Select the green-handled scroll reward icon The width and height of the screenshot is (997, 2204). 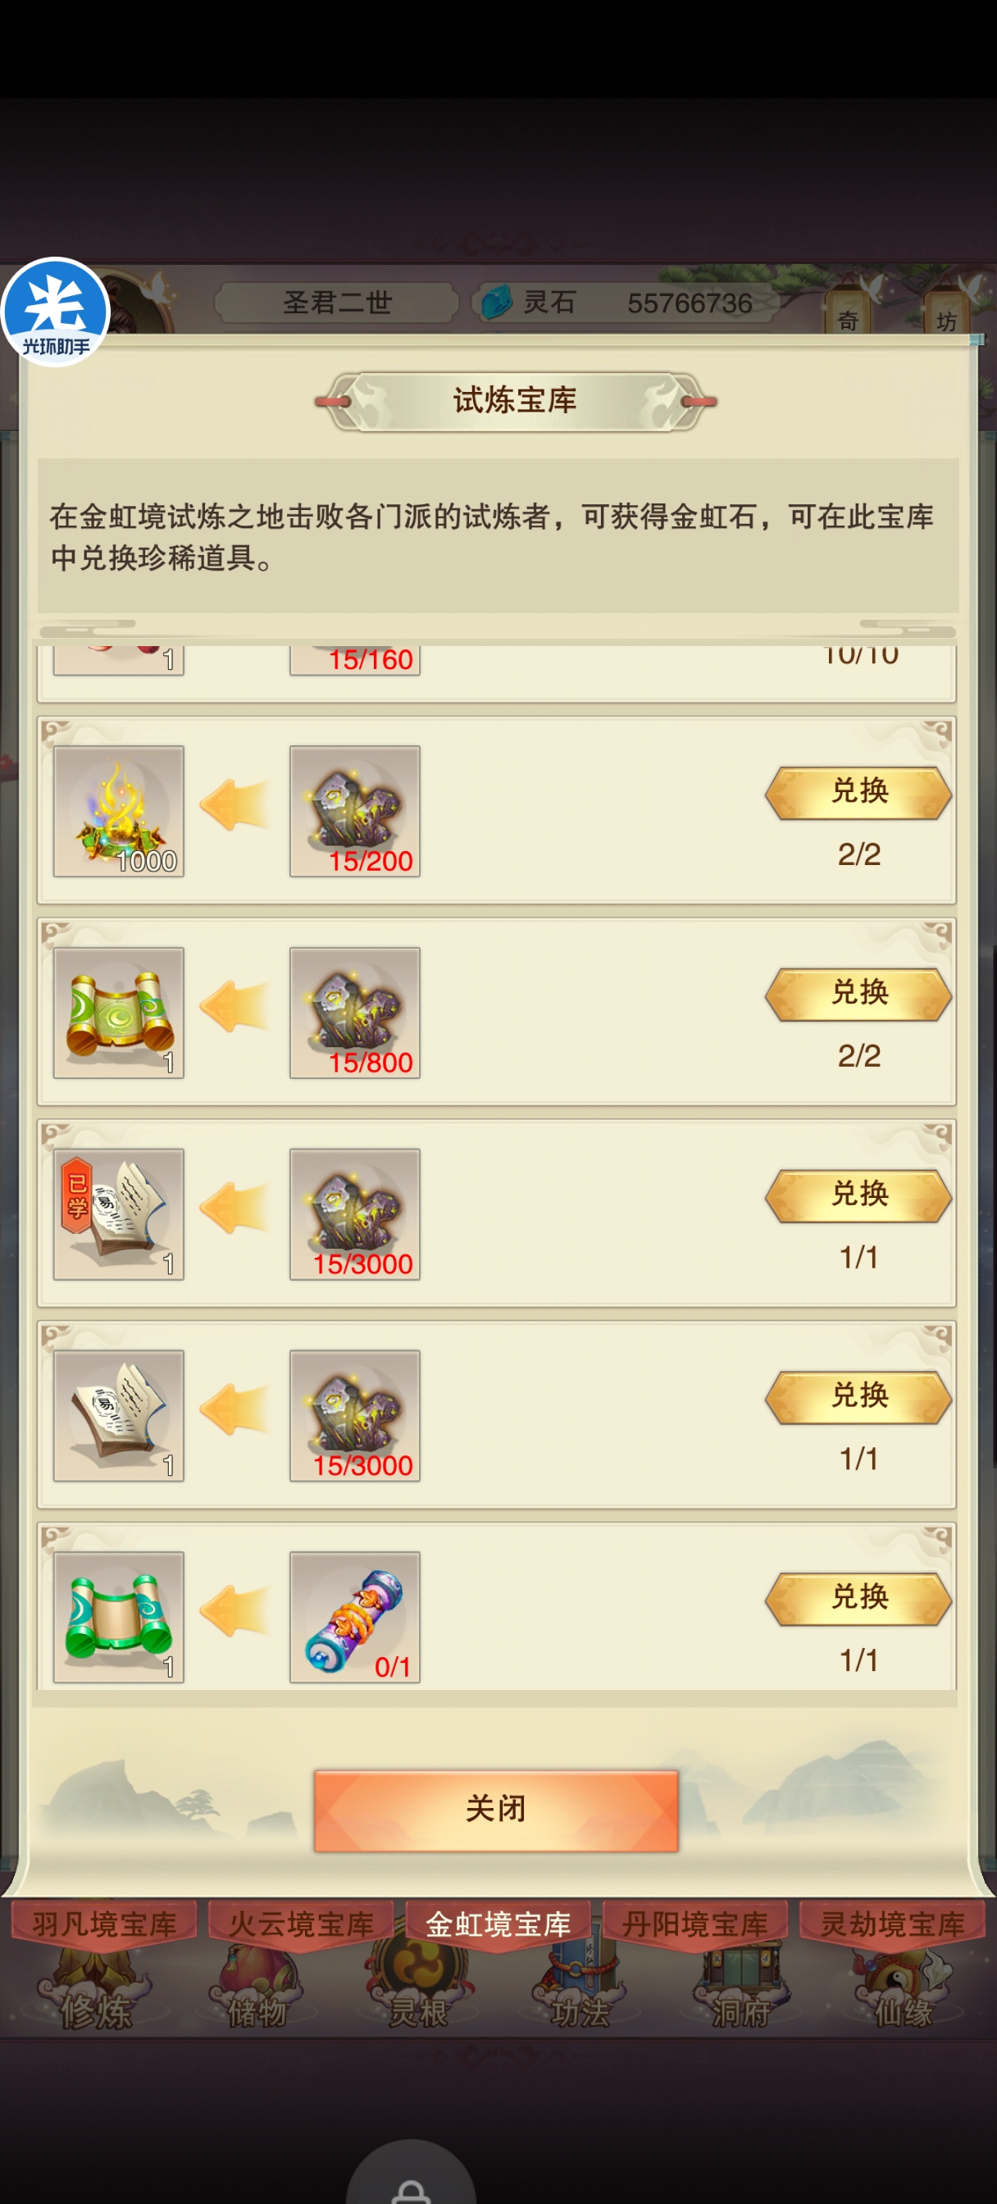click(119, 1617)
